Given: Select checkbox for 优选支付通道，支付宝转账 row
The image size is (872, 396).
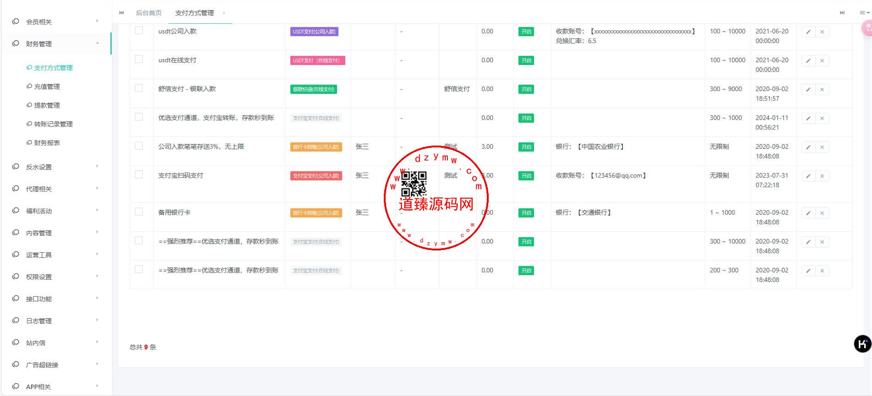Looking at the screenshot, I should click(139, 117).
